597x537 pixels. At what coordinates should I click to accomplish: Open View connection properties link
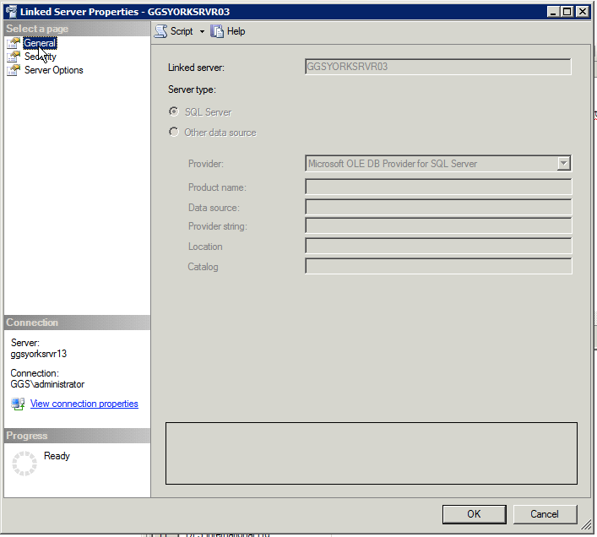pyautogui.click(x=84, y=404)
